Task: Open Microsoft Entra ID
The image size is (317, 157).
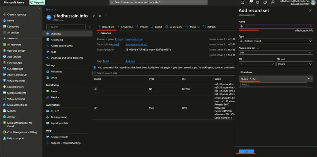Action: pos(15,105)
